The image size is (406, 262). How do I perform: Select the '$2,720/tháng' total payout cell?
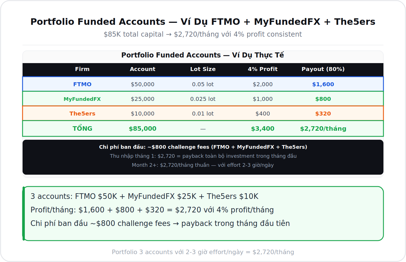tap(323, 128)
